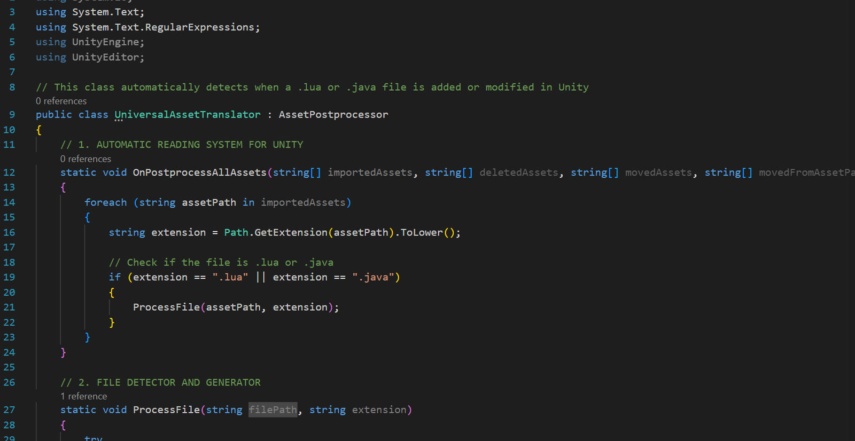Click the OnPostprocessAllAssets method name
Image resolution: width=855 pixels, height=441 pixels.
200,172
